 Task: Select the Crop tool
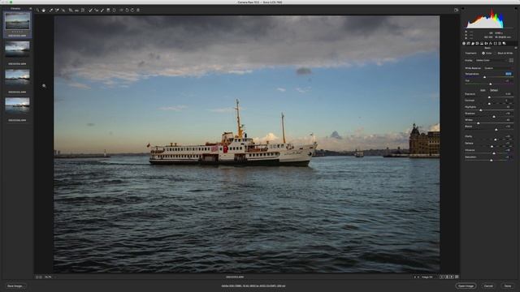71,10
